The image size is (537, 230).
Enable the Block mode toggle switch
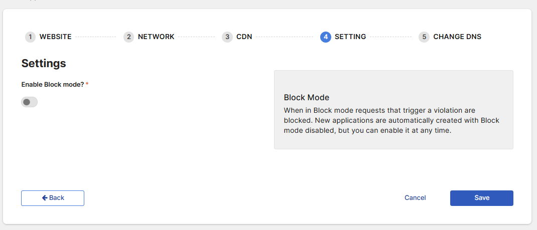click(x=29, y=102)
